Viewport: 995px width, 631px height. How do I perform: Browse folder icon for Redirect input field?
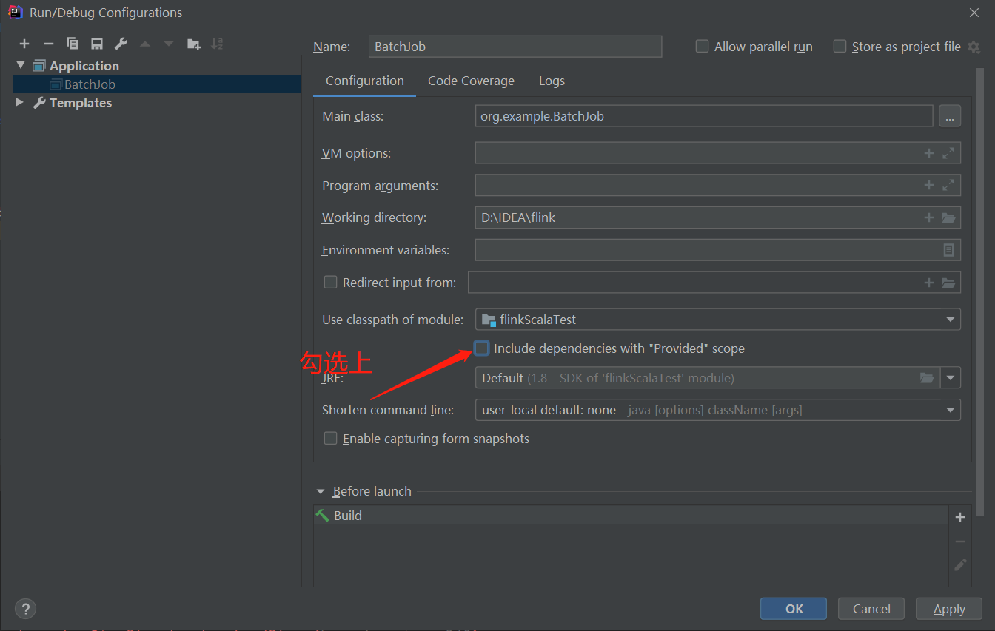coord(948,283)
